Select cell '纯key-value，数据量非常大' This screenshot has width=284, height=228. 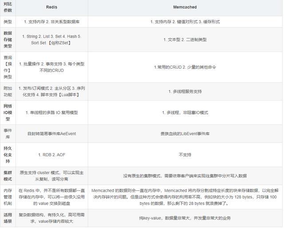[185, 218]
